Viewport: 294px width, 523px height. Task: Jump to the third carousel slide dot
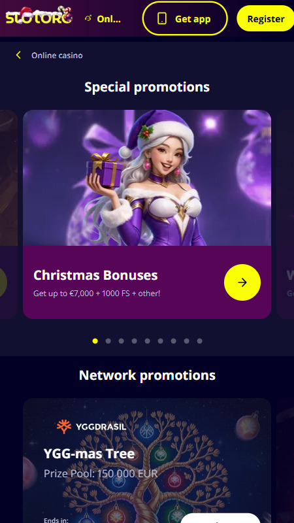122,341
